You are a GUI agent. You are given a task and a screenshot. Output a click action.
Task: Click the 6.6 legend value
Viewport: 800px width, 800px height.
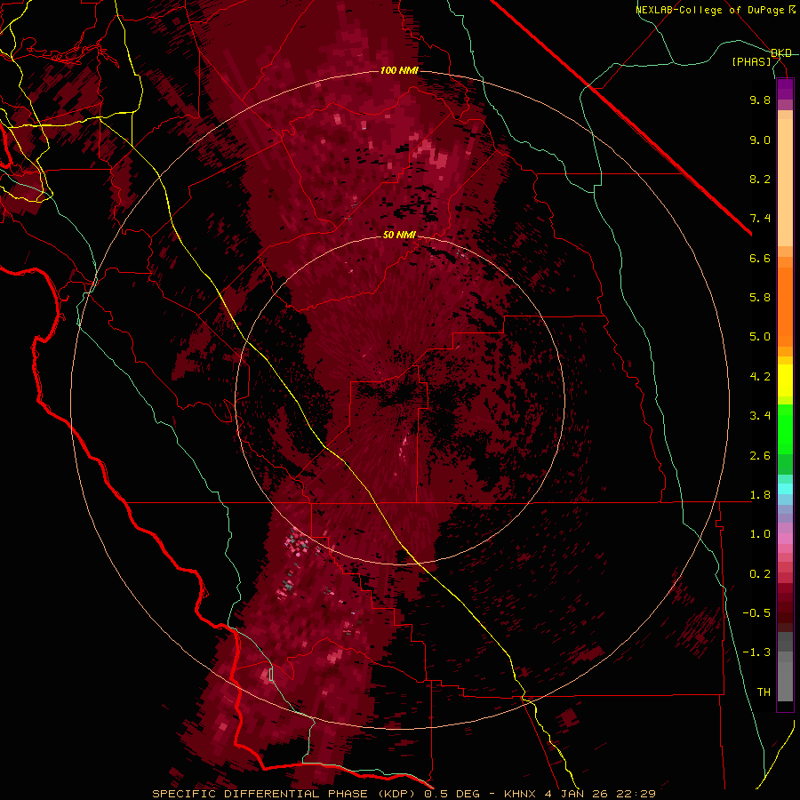point(760,258)
